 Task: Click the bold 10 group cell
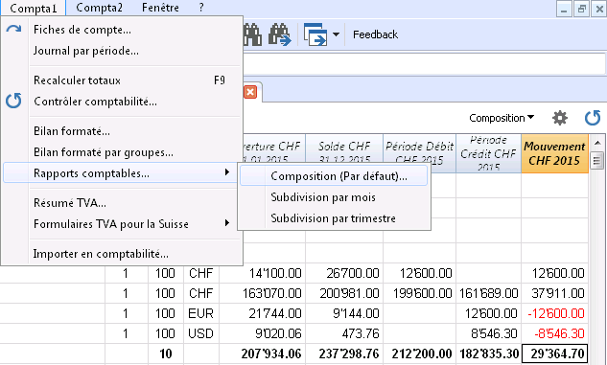click(166, 354)
